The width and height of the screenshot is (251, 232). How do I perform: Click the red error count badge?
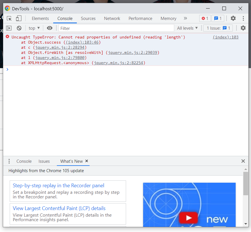pyautogui.click(x=205, y=19)
